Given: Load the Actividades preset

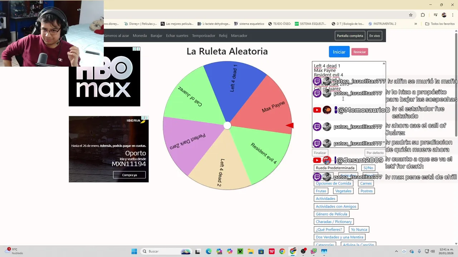Looking at the screenshot, I should [x=326, y=198].
